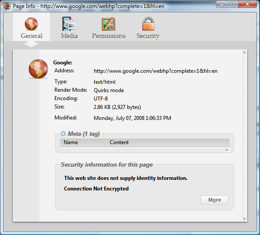
Task: Click the Connection Not Encrypted text
Action: pyautogui.click(x=96, y=189)
